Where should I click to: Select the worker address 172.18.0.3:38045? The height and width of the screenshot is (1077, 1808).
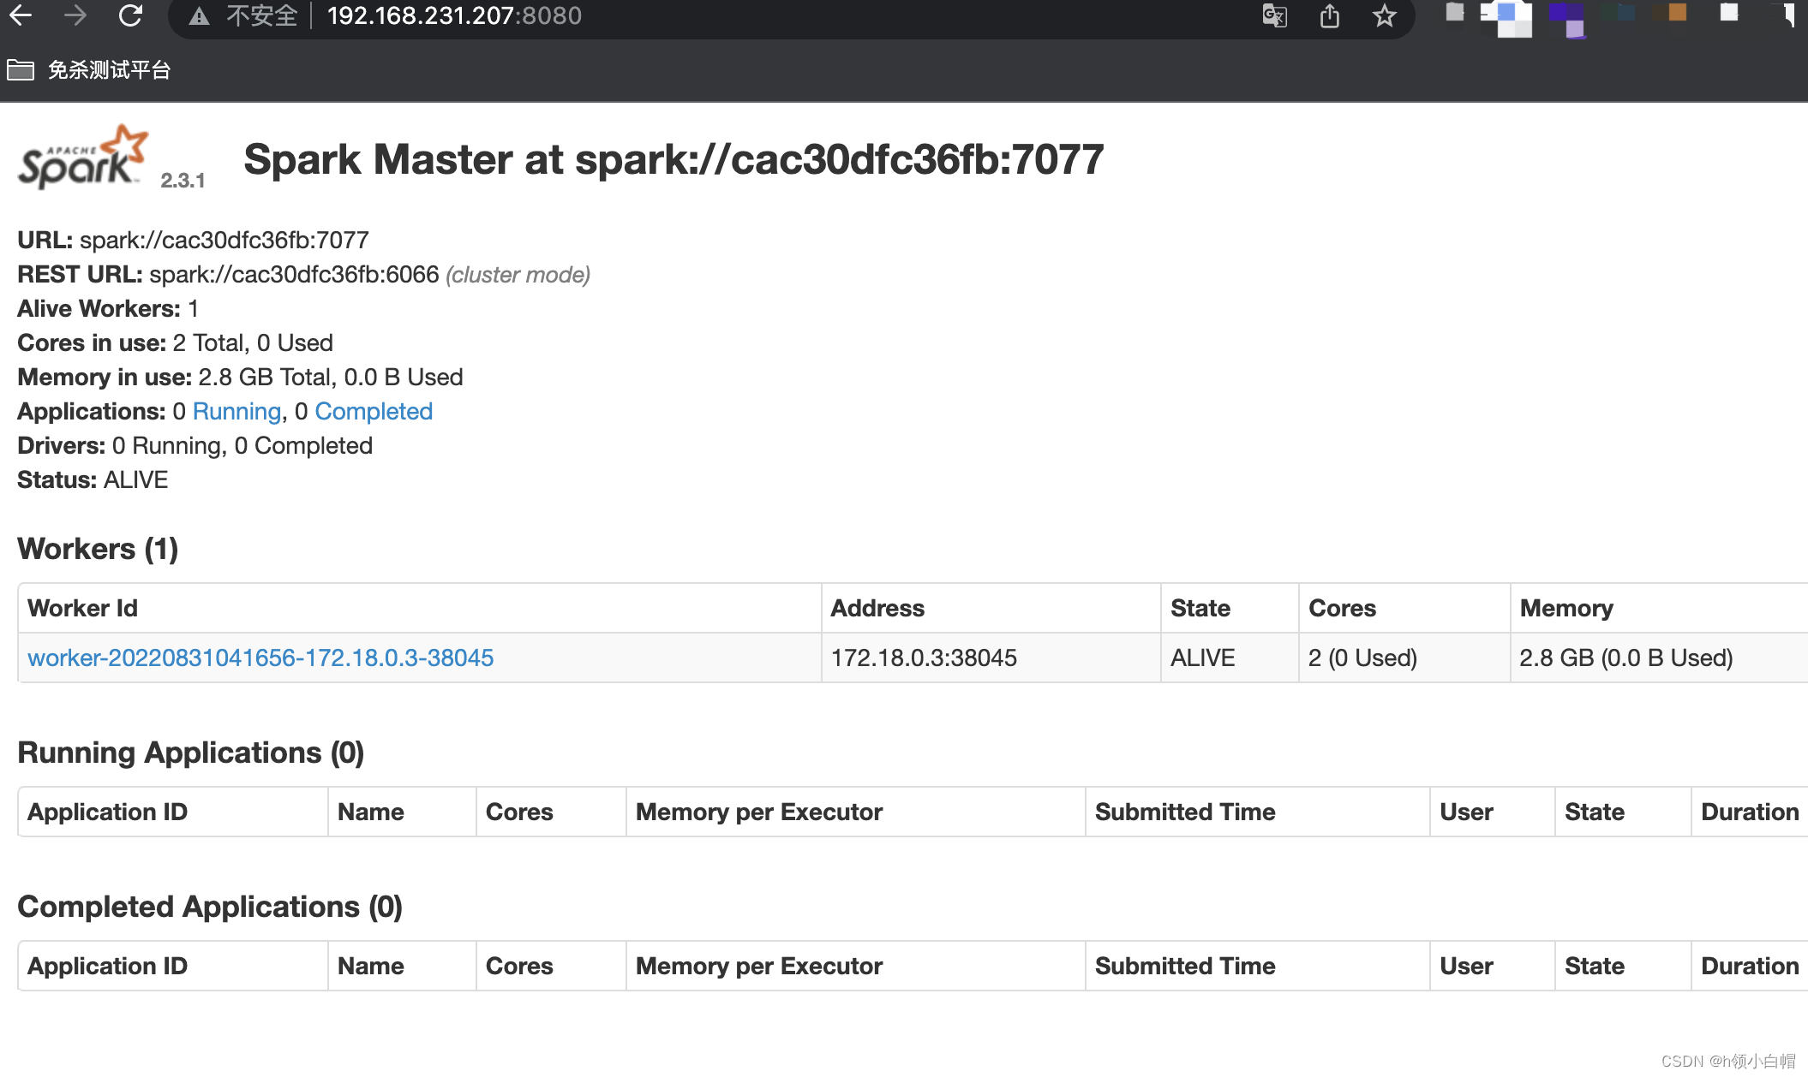(924, 658)
